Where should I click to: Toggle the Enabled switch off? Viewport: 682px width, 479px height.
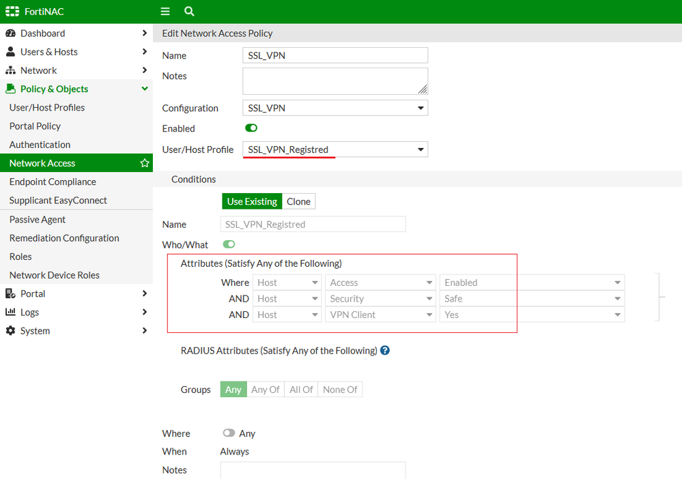[x=251, y=128]
